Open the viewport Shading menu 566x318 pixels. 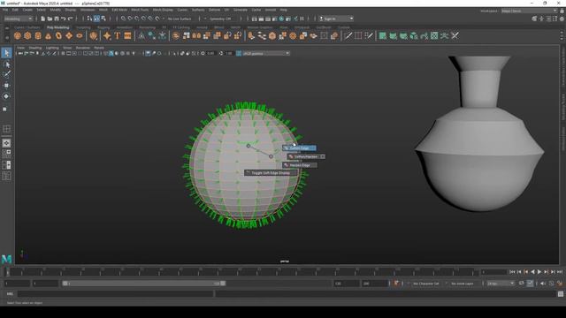click(x=35, y=48)
